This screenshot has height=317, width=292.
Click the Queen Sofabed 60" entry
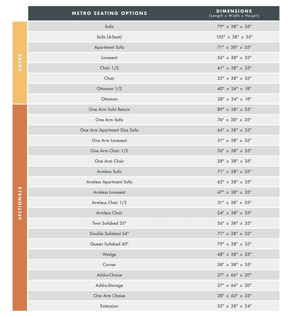pos(109,244)
